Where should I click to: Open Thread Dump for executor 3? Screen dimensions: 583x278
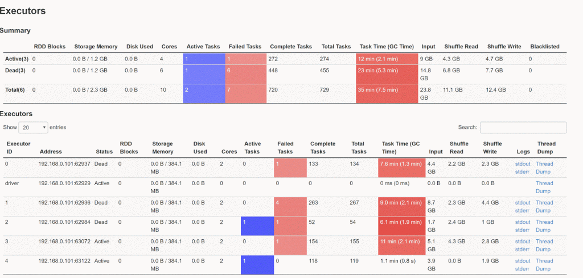(x=544, y=246)
